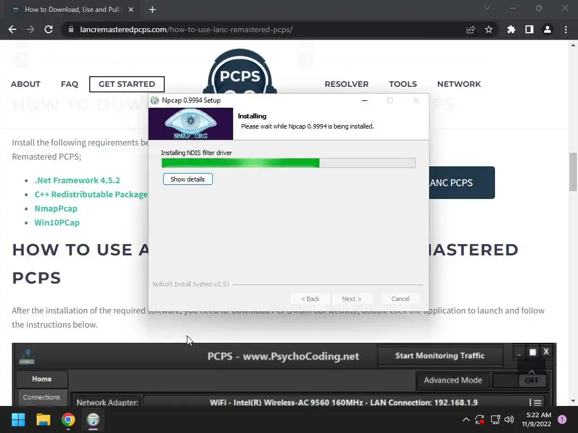The height and width of the screenshot is (433, 578).
Task: Click the browser back arrow
Action: (x=12, y=29)
